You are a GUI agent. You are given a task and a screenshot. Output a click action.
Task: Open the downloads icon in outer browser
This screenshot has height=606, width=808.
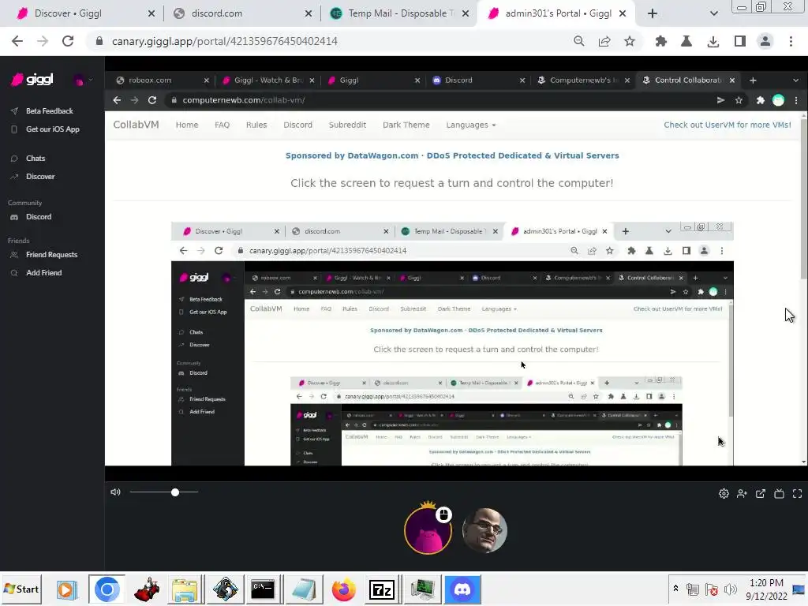[x=713, y=41]
